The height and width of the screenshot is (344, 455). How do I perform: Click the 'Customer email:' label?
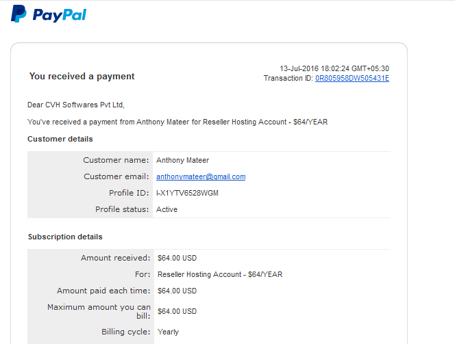coord(116,176)
